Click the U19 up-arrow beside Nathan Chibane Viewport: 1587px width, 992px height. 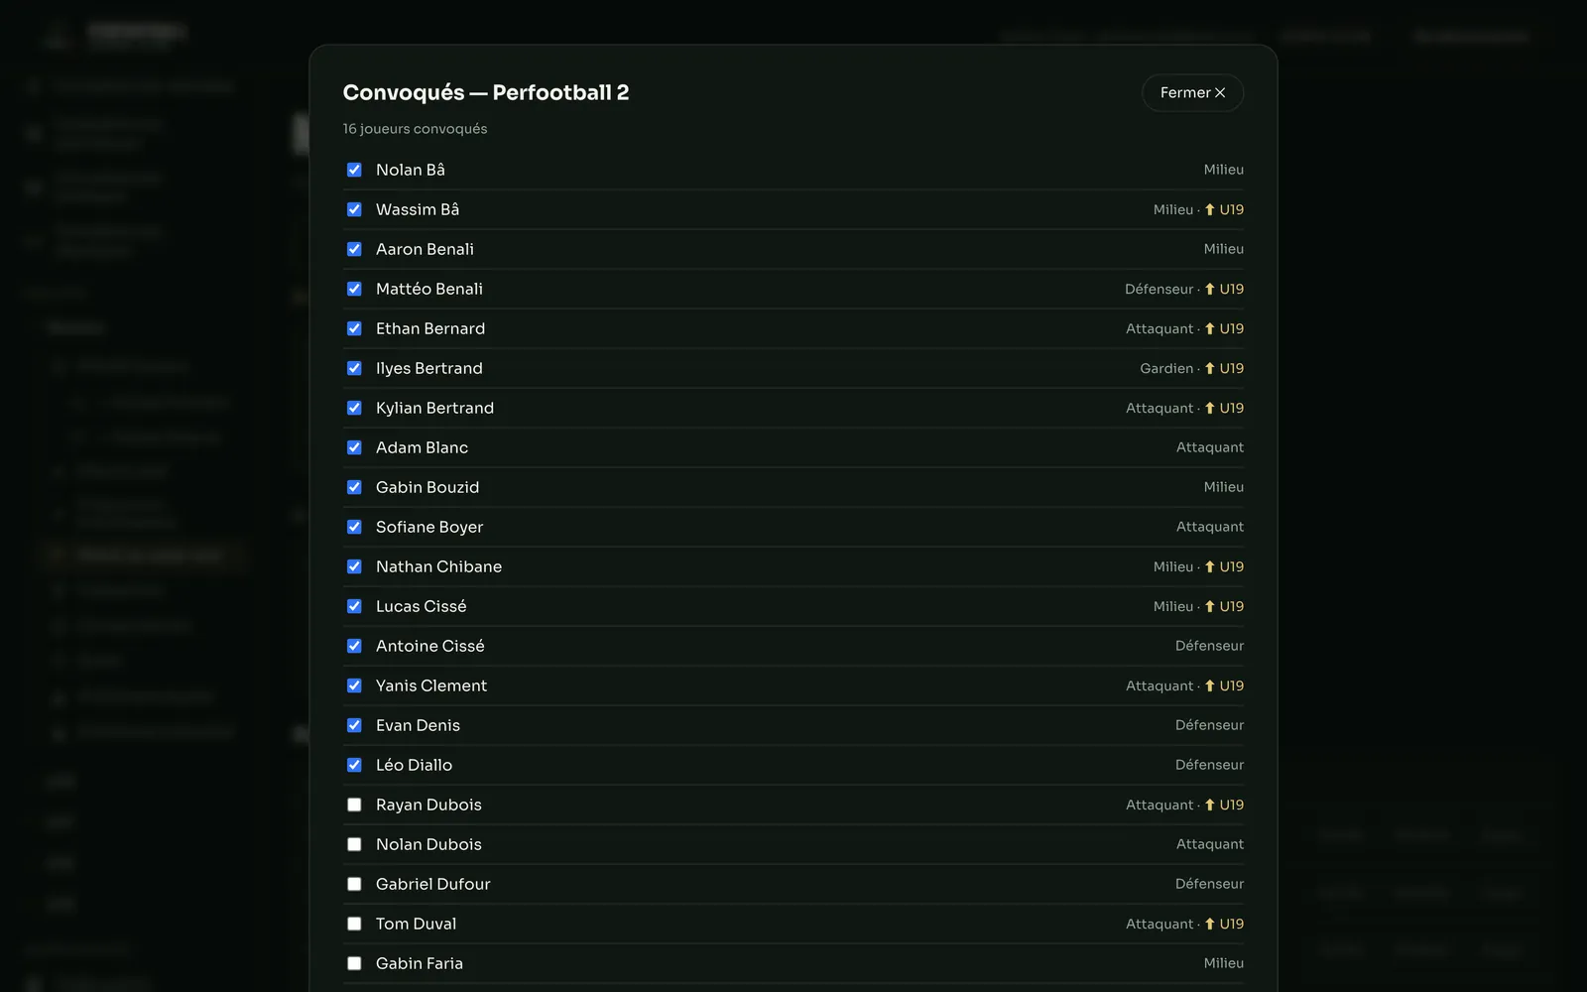pyautogui.click(x=1209, y=566)
